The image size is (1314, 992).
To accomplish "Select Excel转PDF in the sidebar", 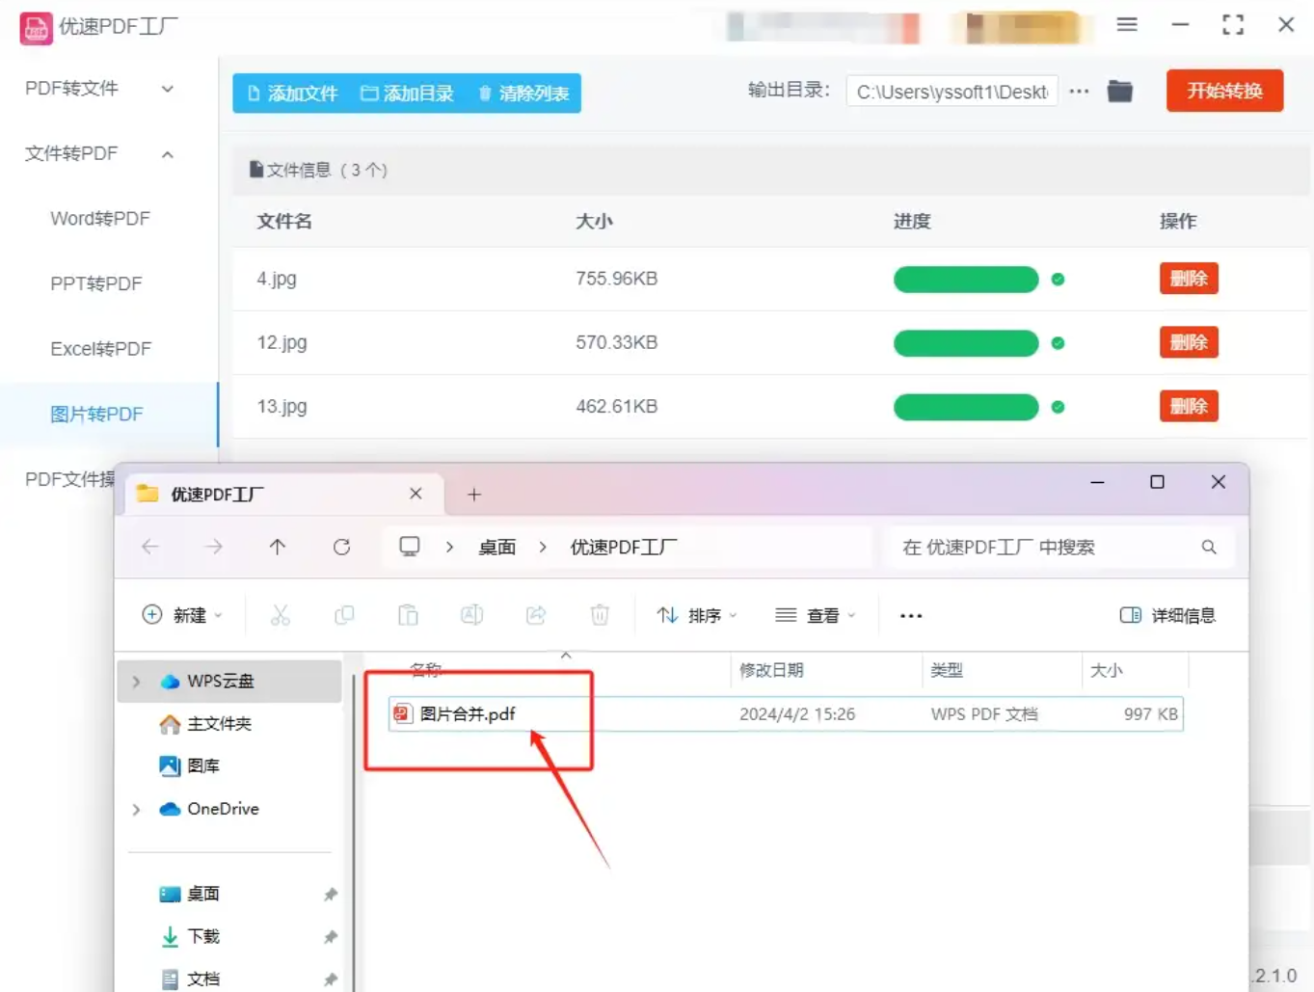I will pos(101,349).
